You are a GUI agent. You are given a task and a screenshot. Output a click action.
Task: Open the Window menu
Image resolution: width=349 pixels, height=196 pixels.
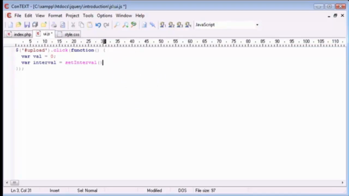[x=124, y=16]
